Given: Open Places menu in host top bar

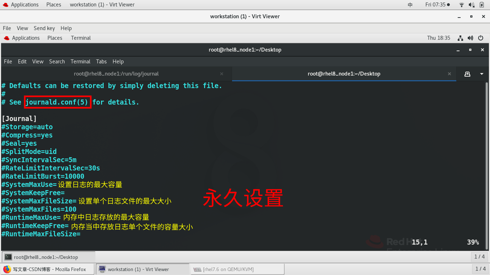Looking at the screenshot, I should (54, 5).
